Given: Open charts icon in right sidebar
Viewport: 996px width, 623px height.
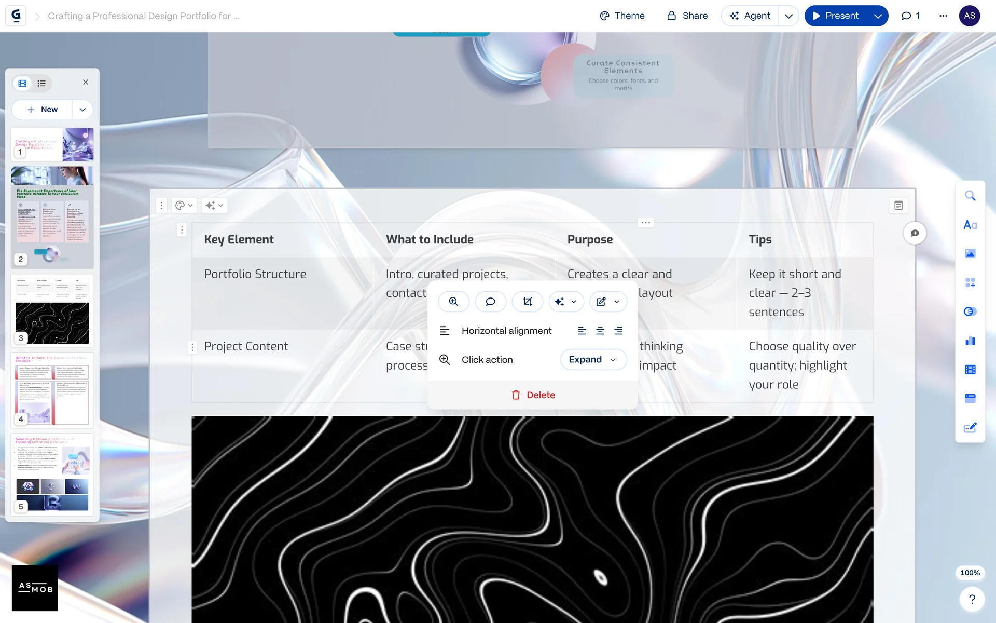Looking at the screenshot, I should (970, 341).
